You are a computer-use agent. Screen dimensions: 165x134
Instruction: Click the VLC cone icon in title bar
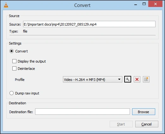click(x=6, y=5)
